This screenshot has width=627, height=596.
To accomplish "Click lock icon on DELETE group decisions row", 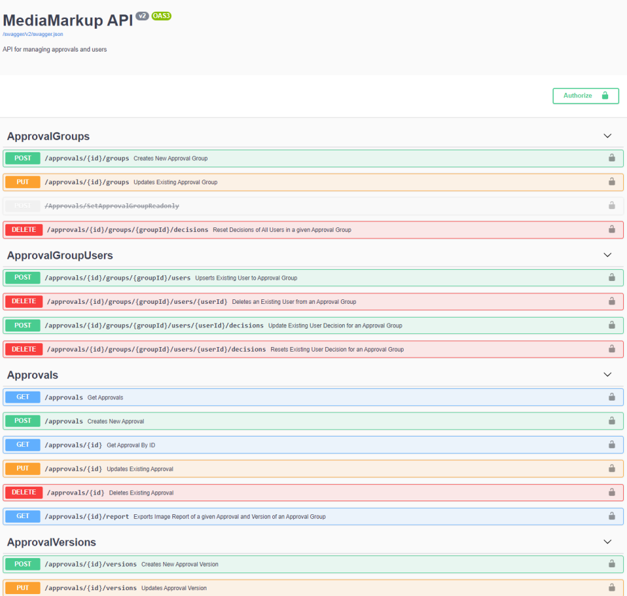I will [x=611, y=229].
